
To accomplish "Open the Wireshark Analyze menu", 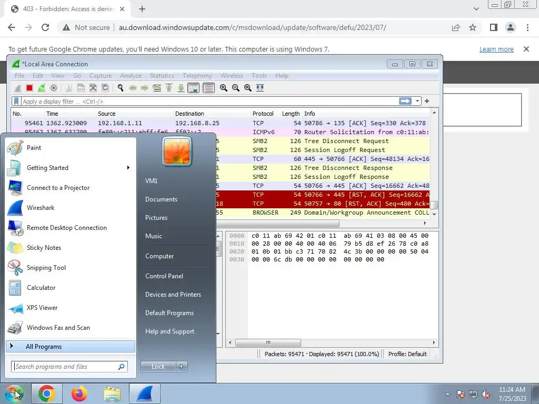I will pos(131,76).
